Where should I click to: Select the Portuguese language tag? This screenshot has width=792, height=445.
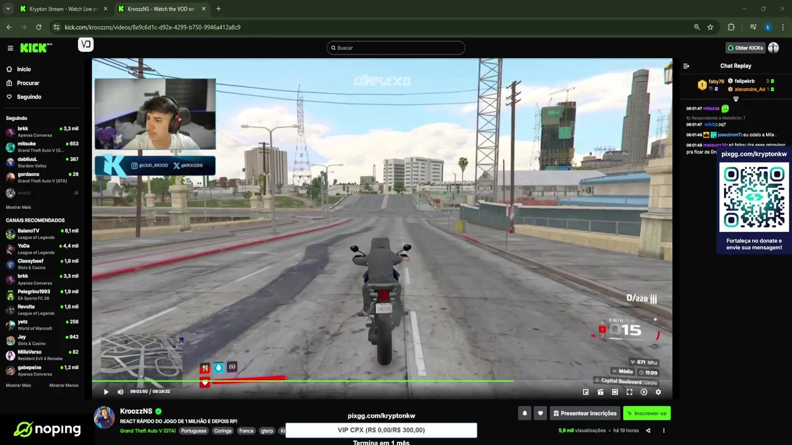195,431
